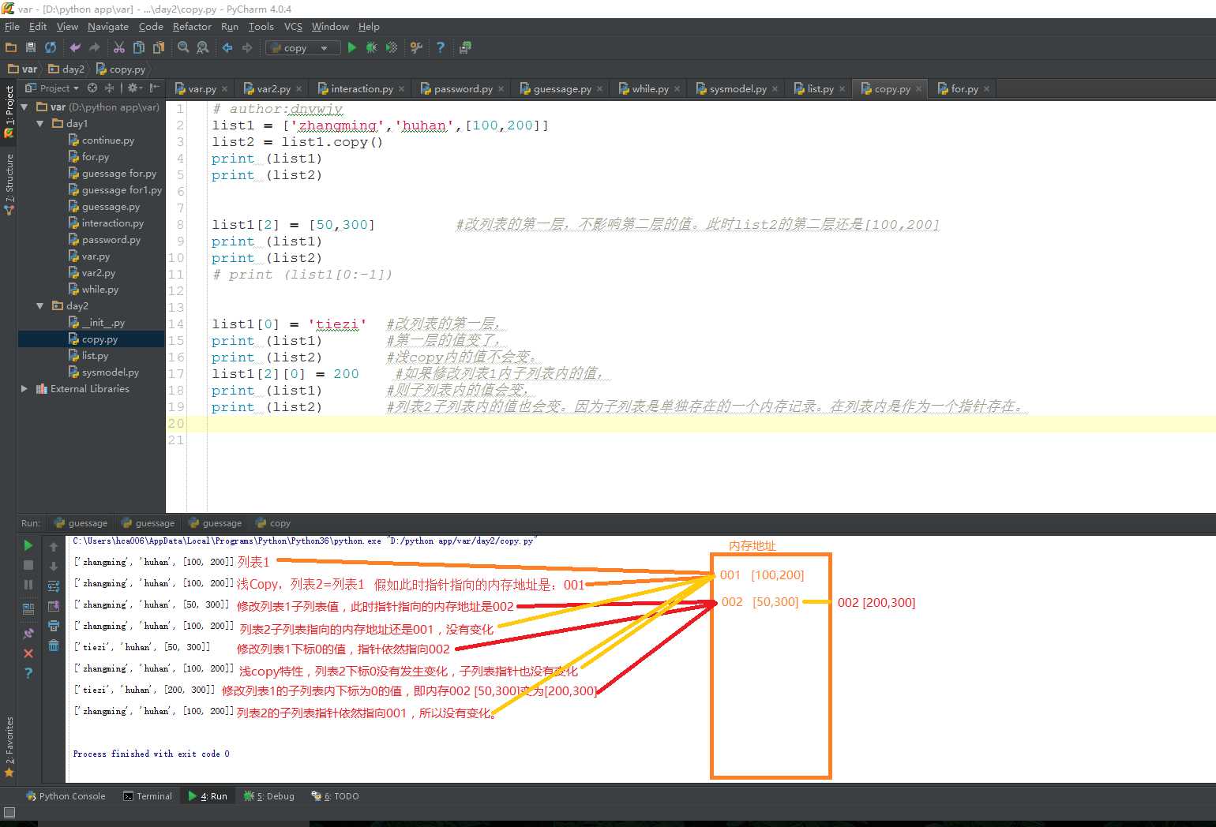Viewport: 1216px width, 827px height.
Task: Open Settings via the wrench icon
Action: [x=416, y=47]
